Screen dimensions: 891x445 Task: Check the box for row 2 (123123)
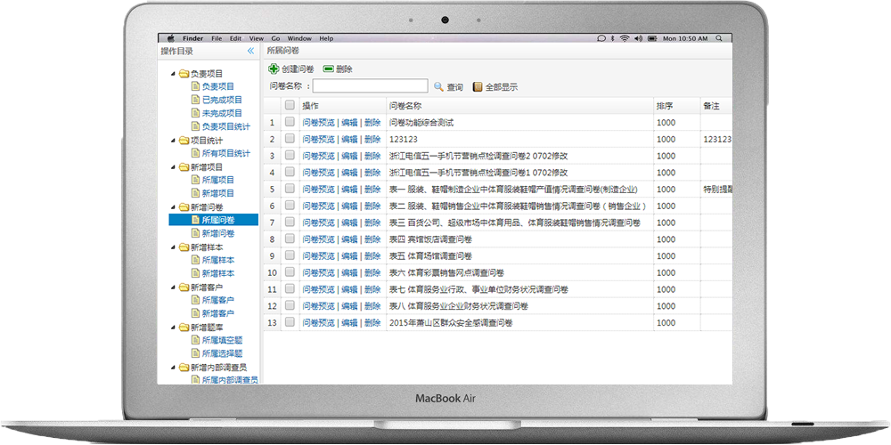click(x=290, y=139)
